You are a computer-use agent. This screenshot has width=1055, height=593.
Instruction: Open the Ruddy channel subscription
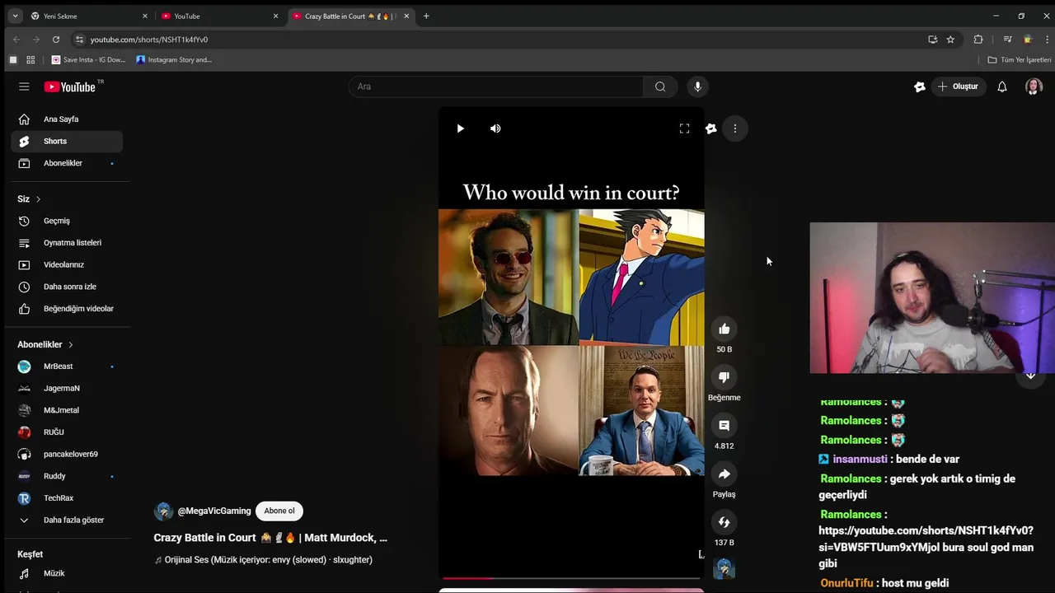[67, 476]
